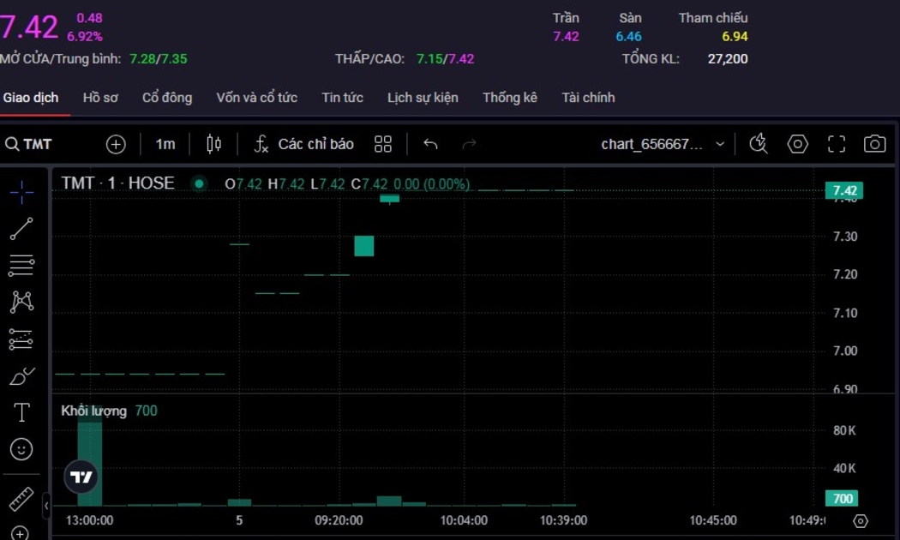Collapse the left drawing toolbar
Viewport: 900px width, 540px height.
(x=46, y=506)
